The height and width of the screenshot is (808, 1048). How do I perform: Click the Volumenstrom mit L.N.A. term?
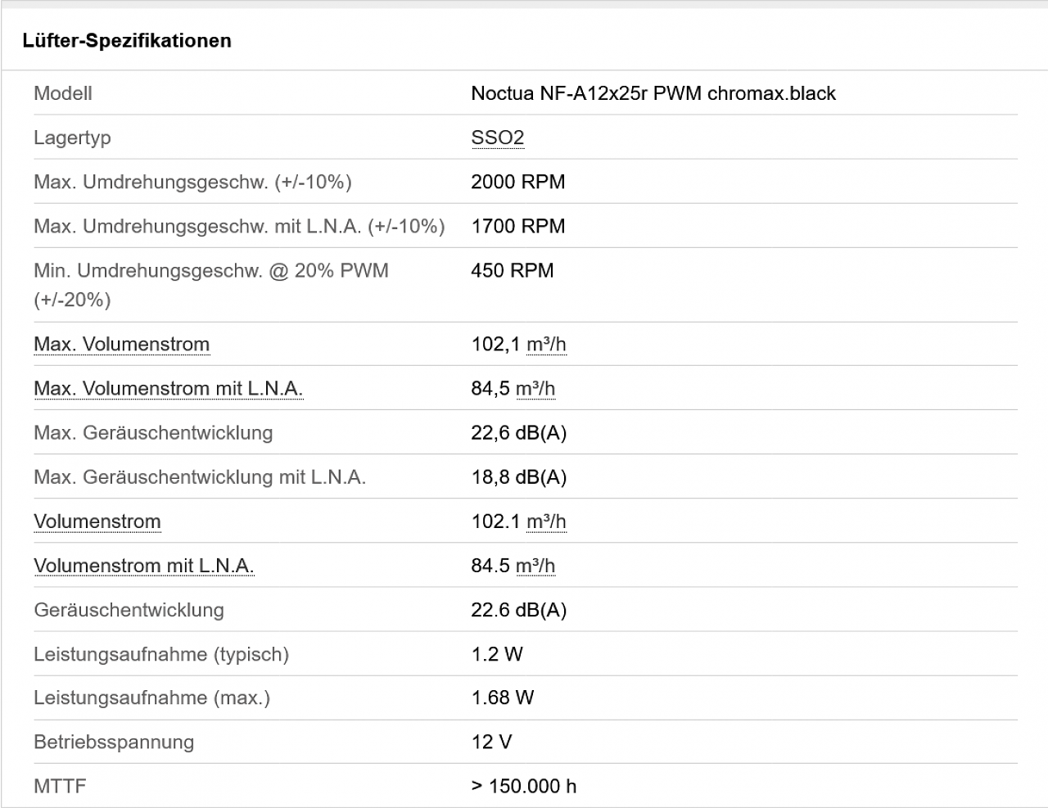(x=143, y=566)
